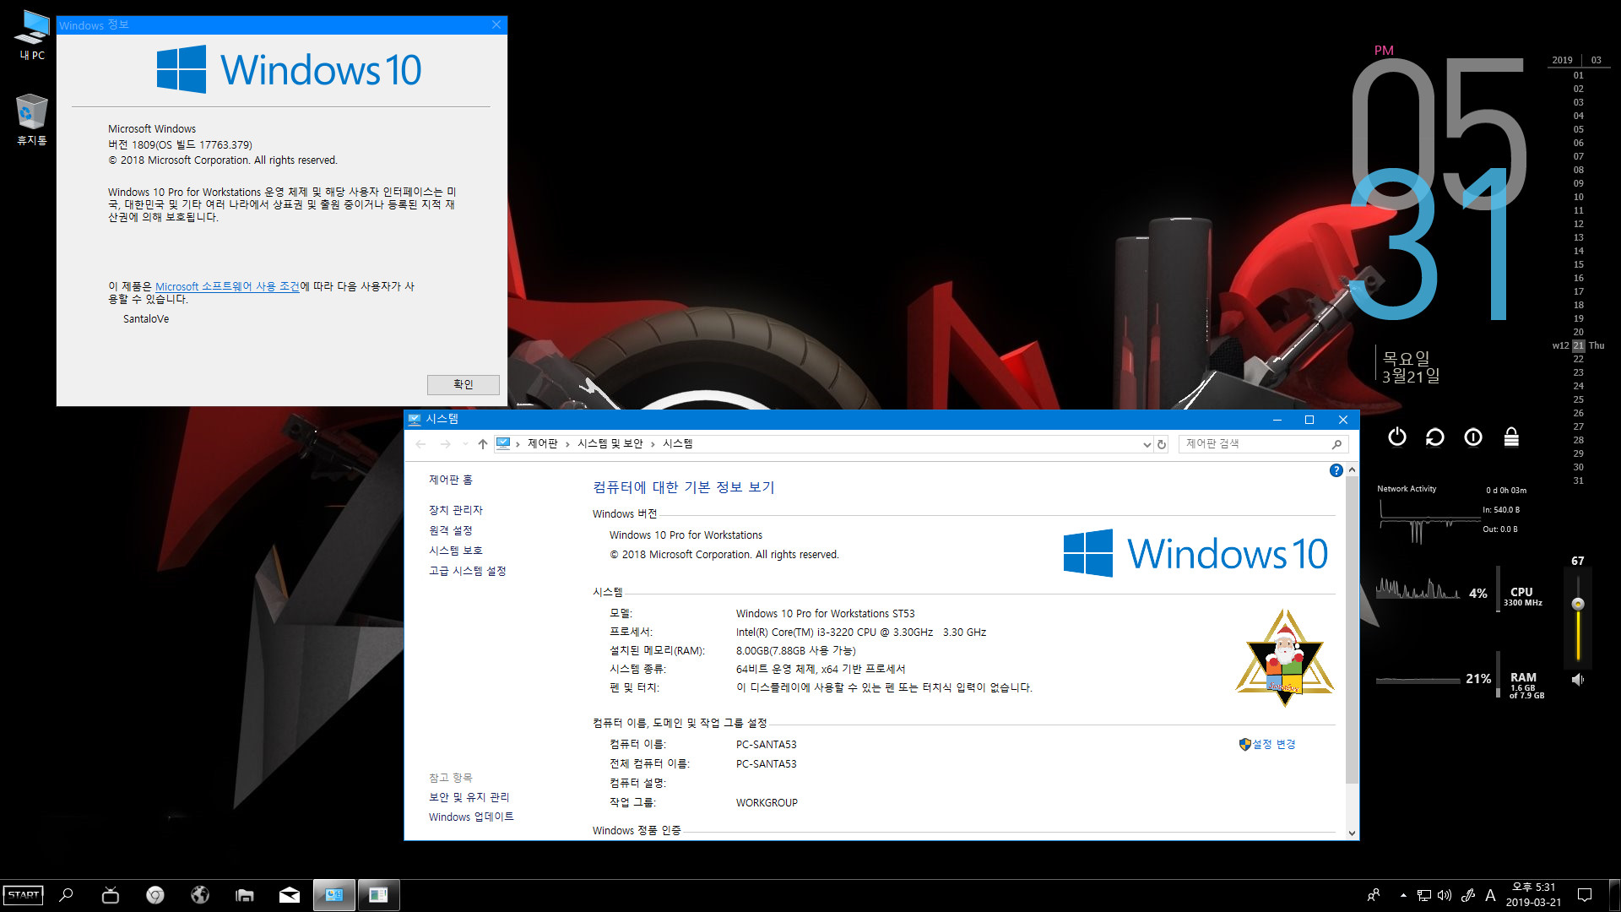Click the scroll down arrow in 시스템 window
The image size is (1621, 912).
[x=1352, y=833]
